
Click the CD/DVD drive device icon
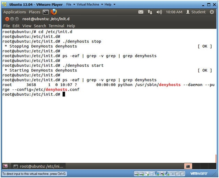click(147, 174)
